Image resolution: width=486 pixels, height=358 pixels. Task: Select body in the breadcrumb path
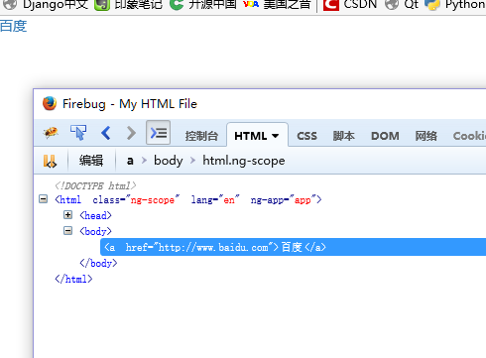169,161
